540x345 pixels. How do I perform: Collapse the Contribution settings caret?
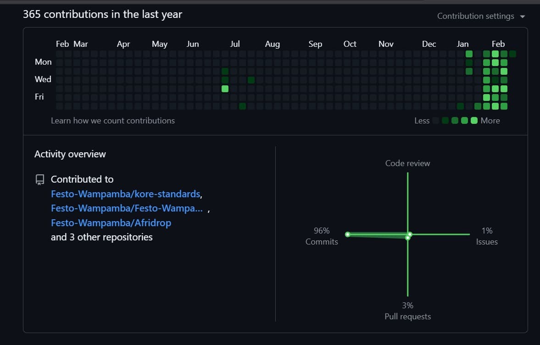[x=523, y=16]
